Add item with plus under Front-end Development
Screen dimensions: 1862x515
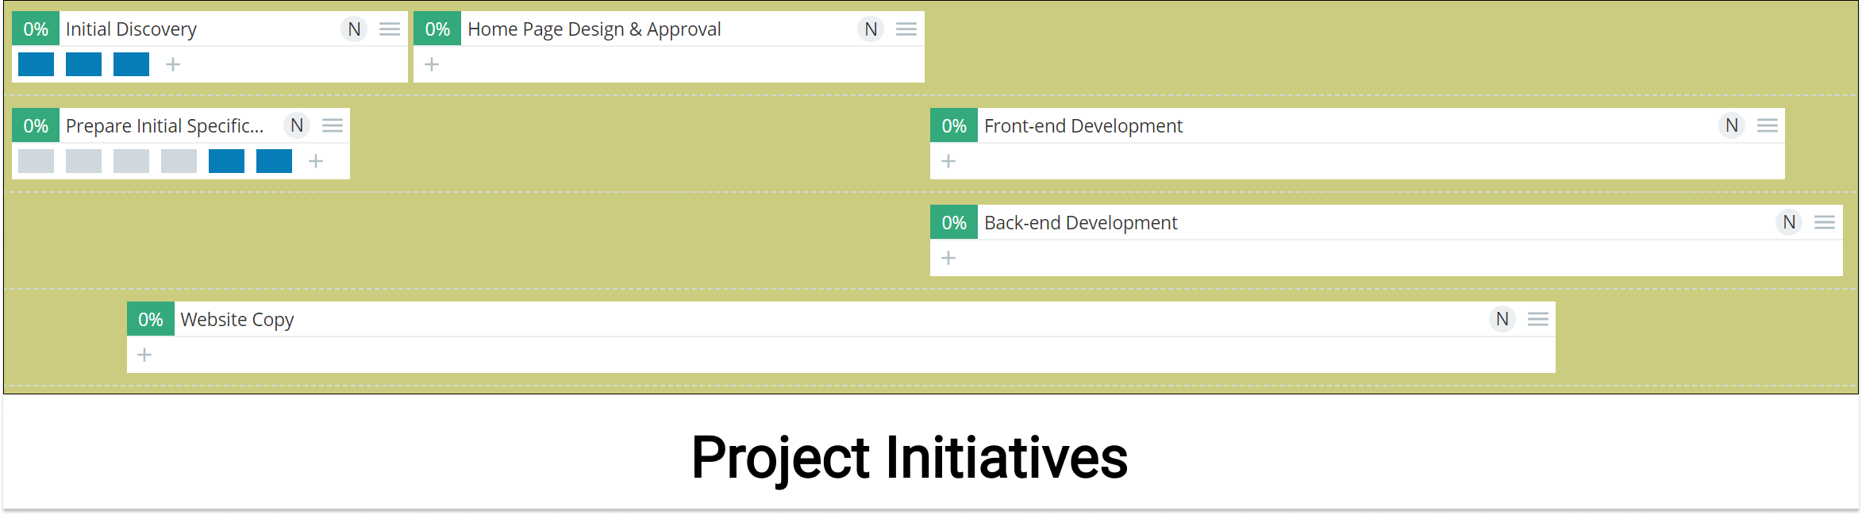(x=948, y=161)
